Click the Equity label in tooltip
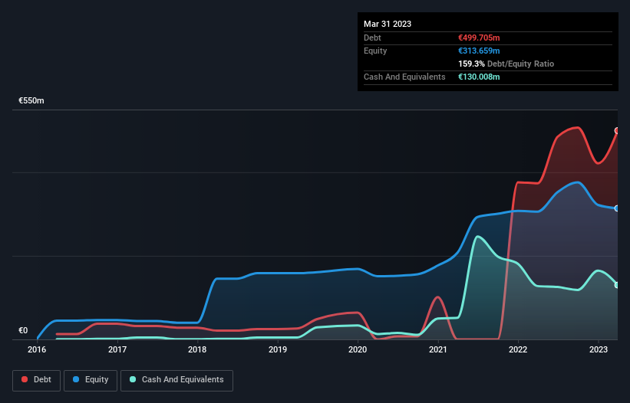Viewport: 630px width, 403px height. tap(375, 51)
